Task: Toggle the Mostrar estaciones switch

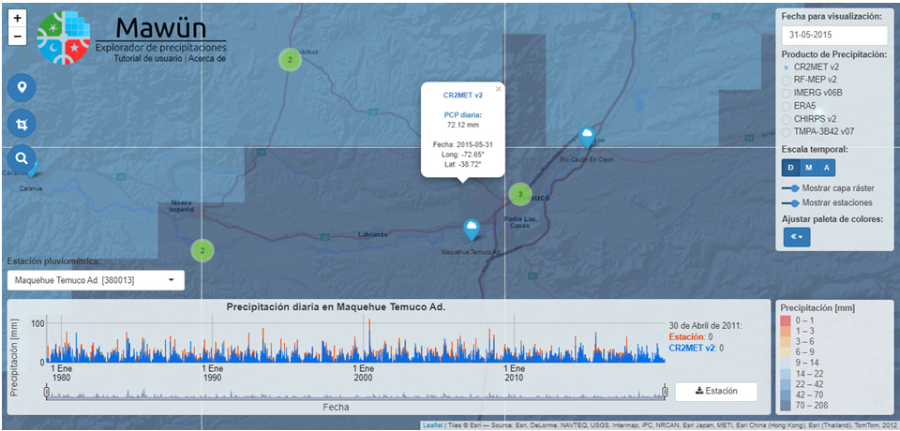Action: 792,202
